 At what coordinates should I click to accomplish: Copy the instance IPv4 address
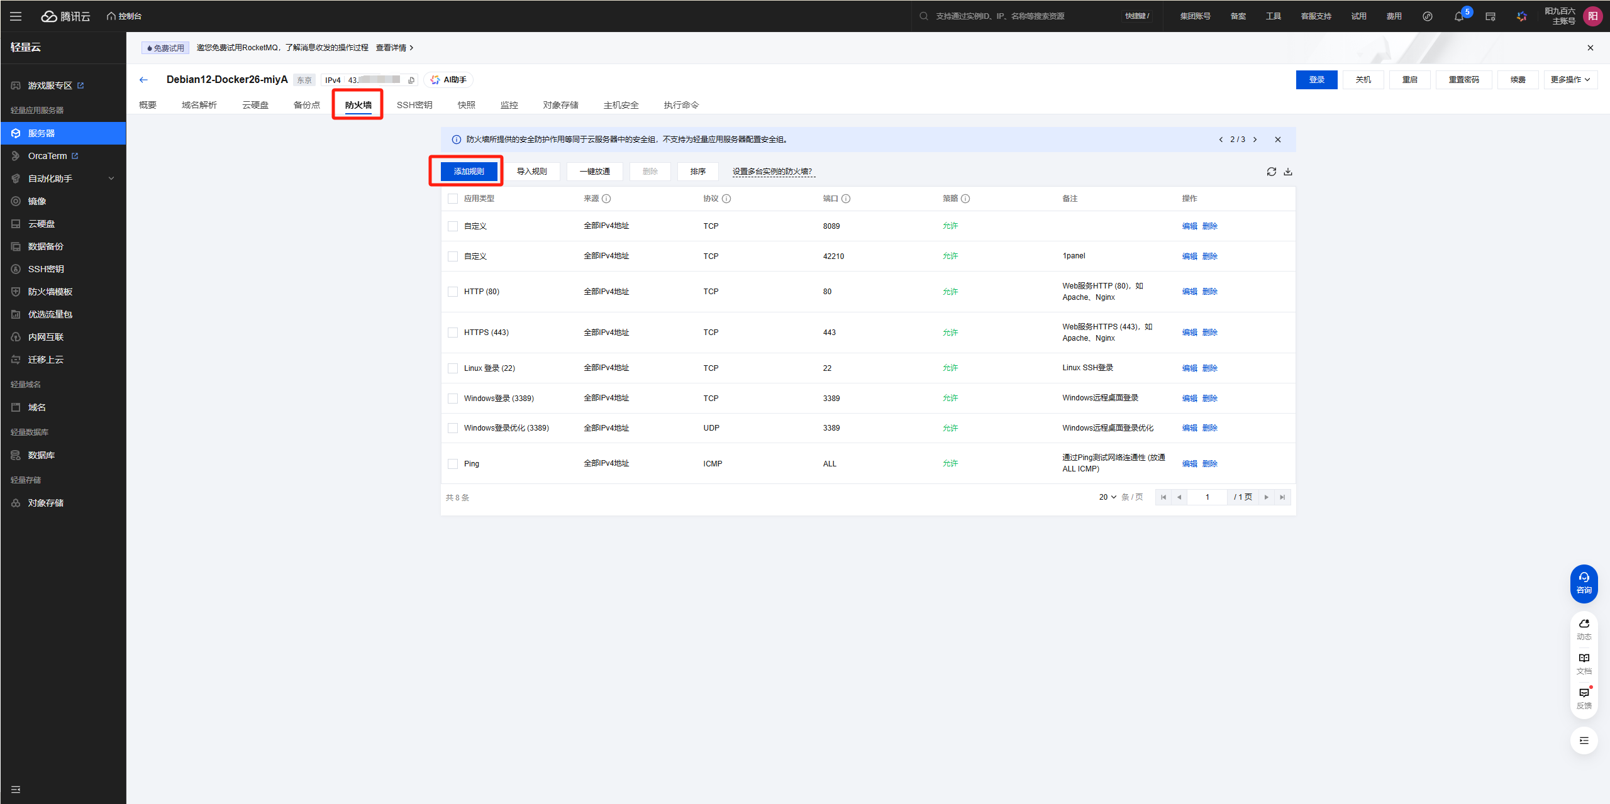(x=411, y=80)
